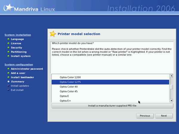Click the Administrator password step
179x134 pixels.
pos(27,69)
